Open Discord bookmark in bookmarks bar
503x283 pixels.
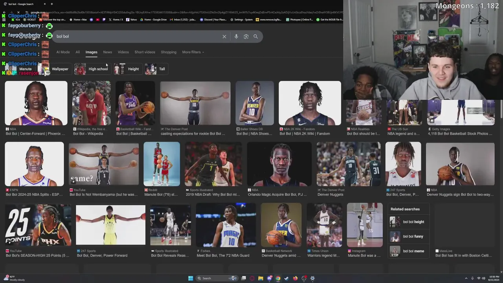[213, 20]
